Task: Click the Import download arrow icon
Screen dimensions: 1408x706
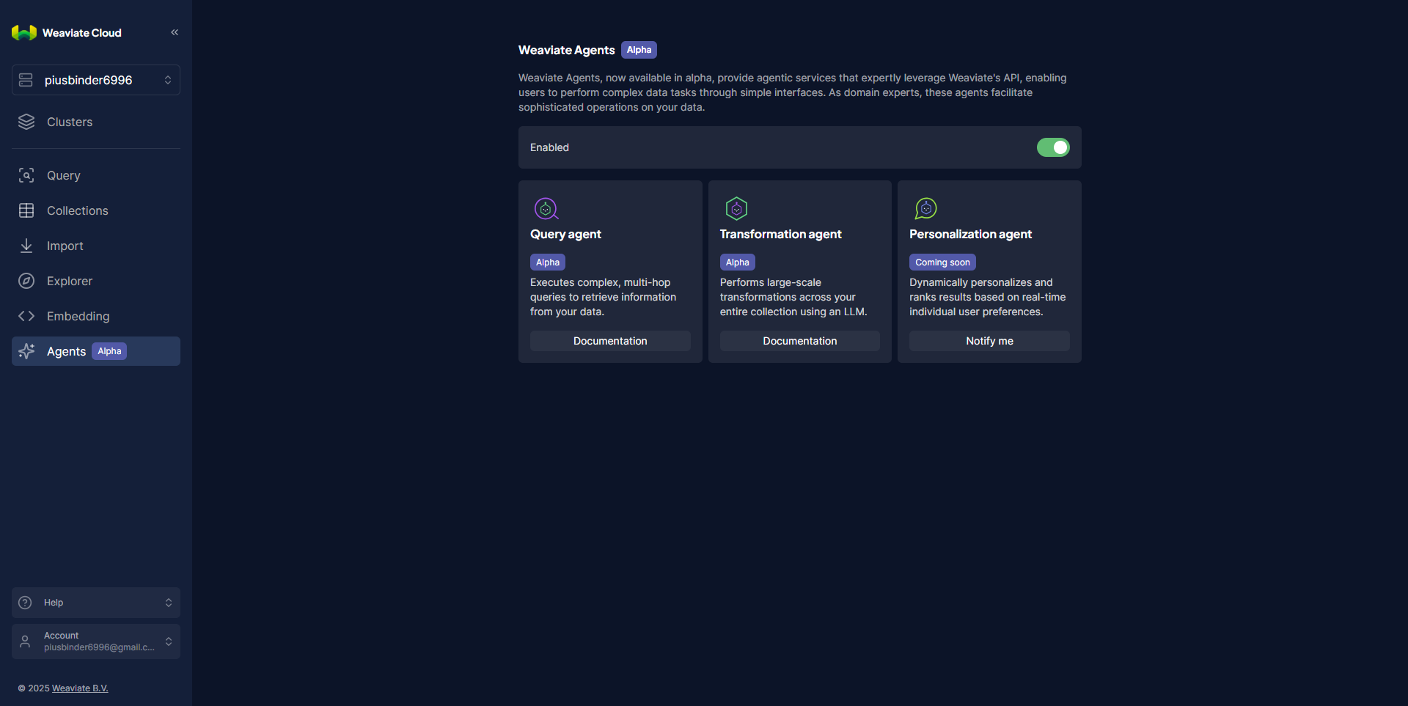Action: coord(26,246)
